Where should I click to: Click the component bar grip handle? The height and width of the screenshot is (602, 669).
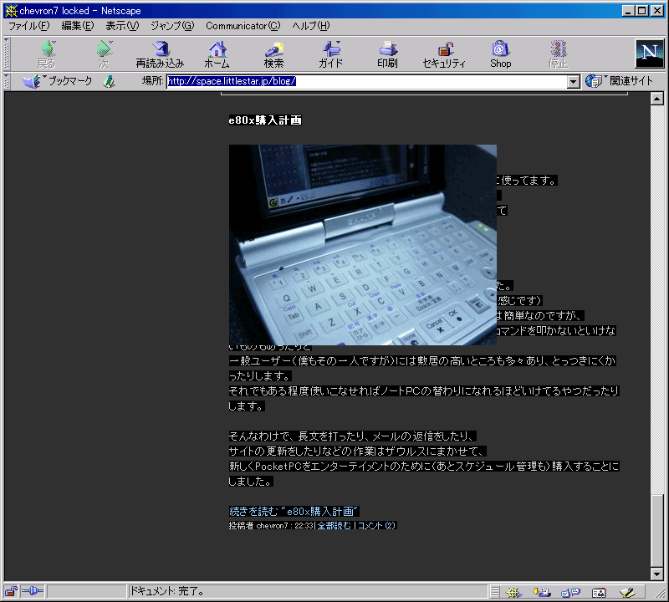click(495, 592)
